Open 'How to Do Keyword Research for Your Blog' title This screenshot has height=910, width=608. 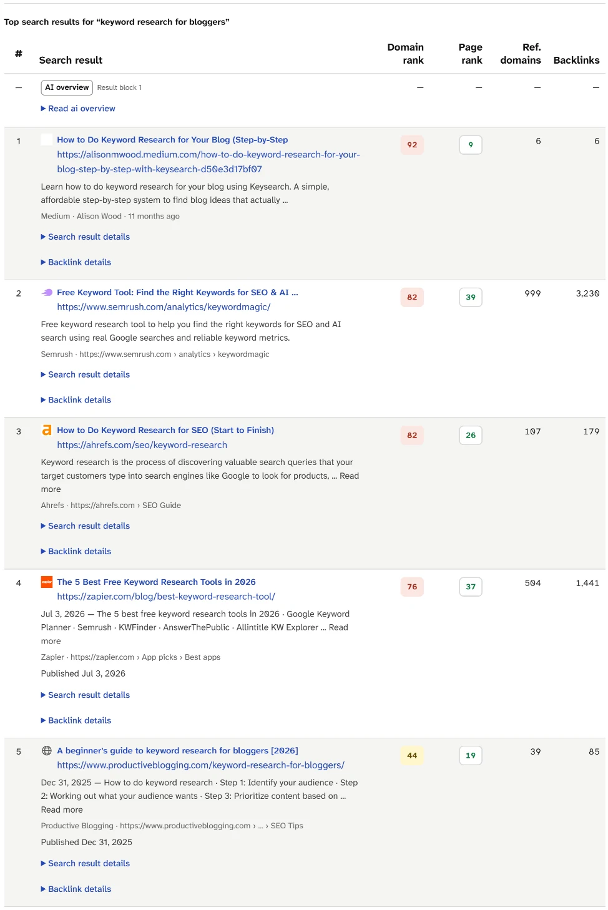pos(172,140)
